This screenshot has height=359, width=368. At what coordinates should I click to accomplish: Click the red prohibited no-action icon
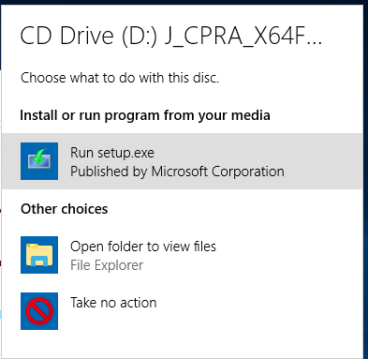click(39, 311)
